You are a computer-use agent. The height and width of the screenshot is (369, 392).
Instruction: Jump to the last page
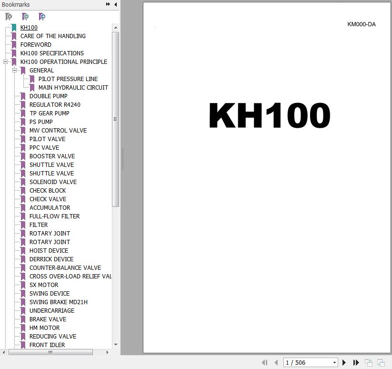354,363
